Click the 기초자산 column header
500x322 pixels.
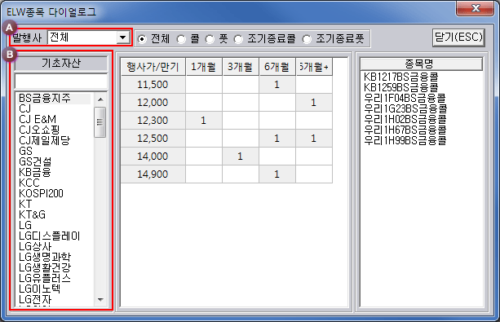(x=61, y=63)
